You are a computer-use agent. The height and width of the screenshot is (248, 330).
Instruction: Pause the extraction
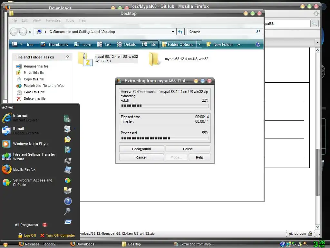(188, 149)
